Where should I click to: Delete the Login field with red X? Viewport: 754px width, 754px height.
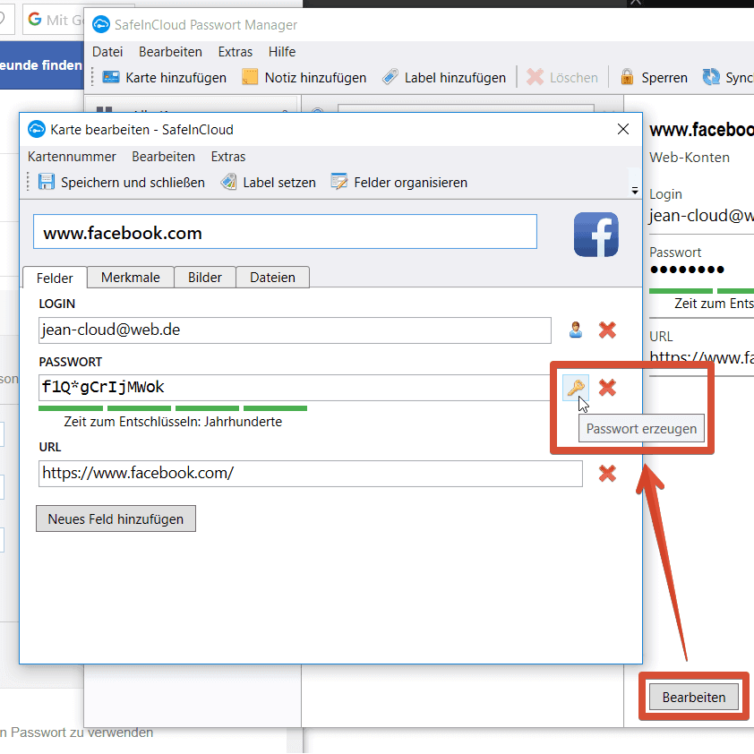coord(607,330)
